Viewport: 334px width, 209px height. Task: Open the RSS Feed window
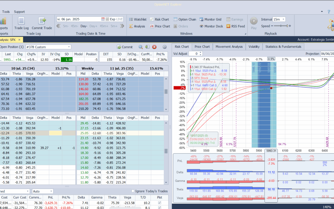click(x=236, y=26)
